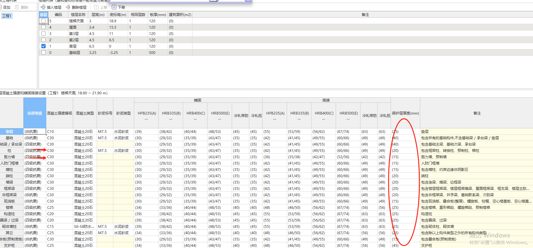Select the 其它 row label
This screenshot has width=533, height=248.
(11, 233)
